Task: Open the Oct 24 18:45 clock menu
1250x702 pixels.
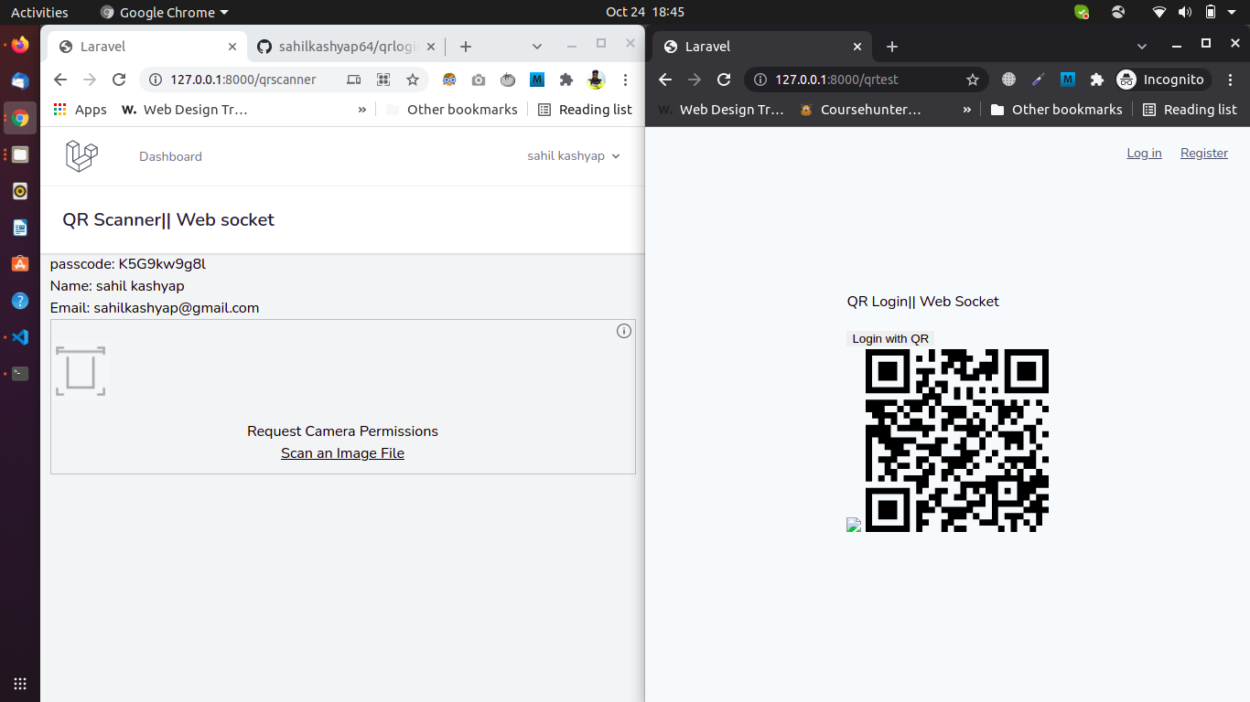Action: coord(645,12)
